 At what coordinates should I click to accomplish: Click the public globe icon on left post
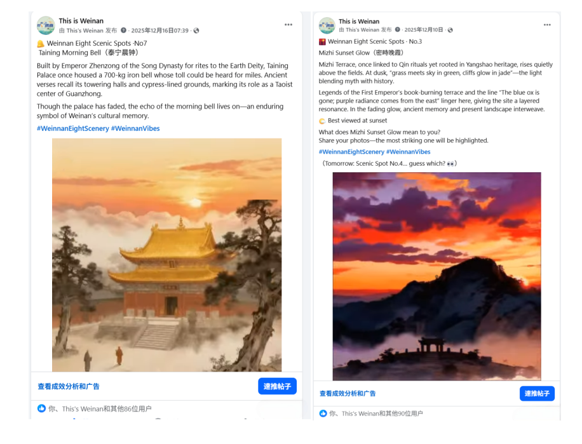(x=196, y=30)
